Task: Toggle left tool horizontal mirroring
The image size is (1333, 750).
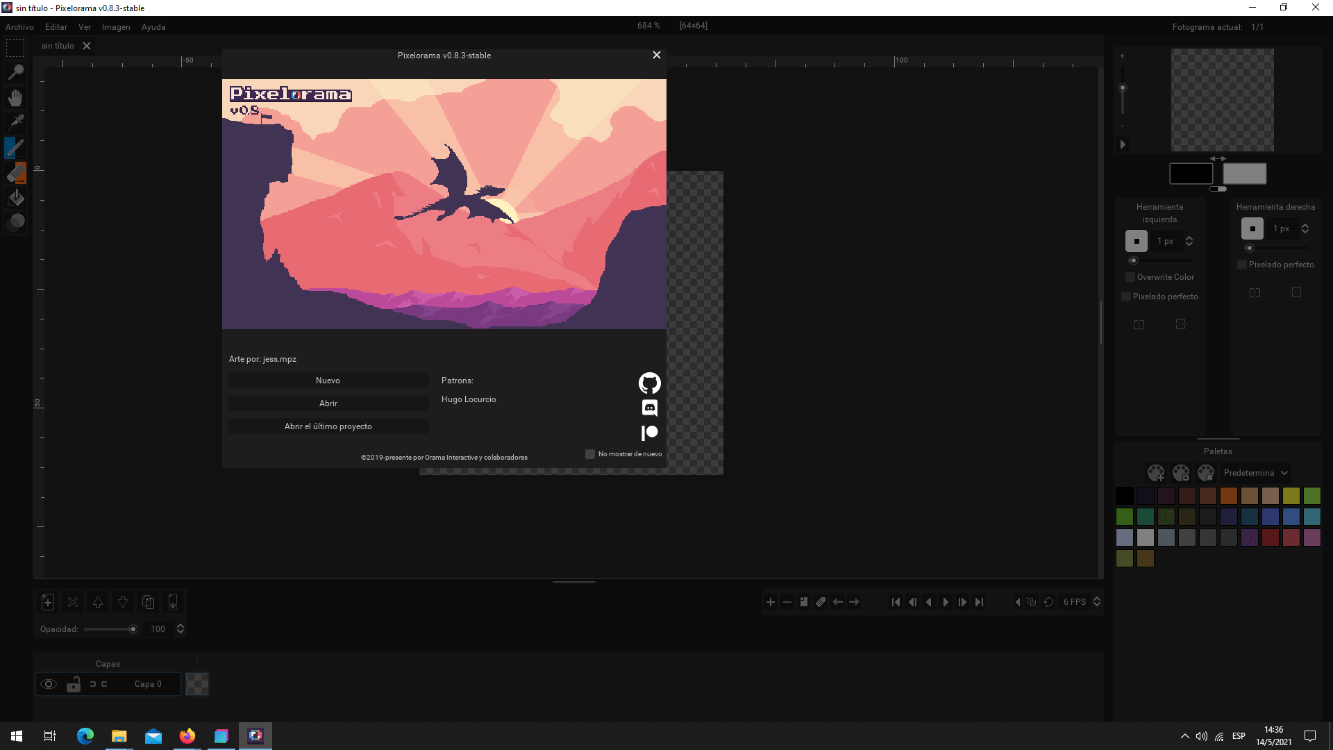Action: click(1139, 324)
